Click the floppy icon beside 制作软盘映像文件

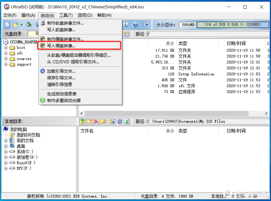(x=43, y=23)
